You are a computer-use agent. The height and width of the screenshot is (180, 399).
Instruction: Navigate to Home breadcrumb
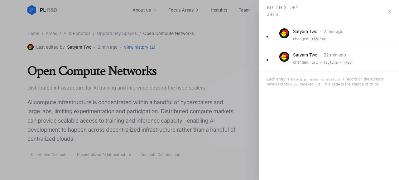[33, 33]
